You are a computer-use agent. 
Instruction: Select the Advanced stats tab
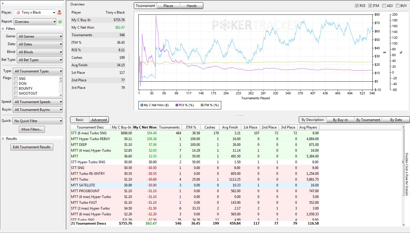(99, 120)
